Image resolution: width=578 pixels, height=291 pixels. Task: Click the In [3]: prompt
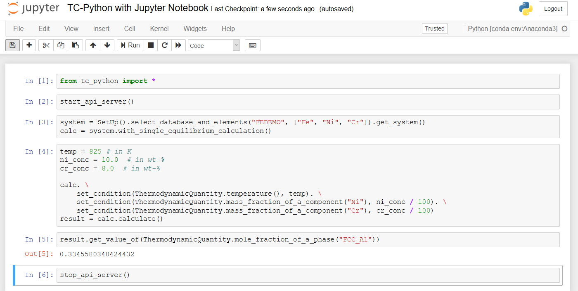39,122
